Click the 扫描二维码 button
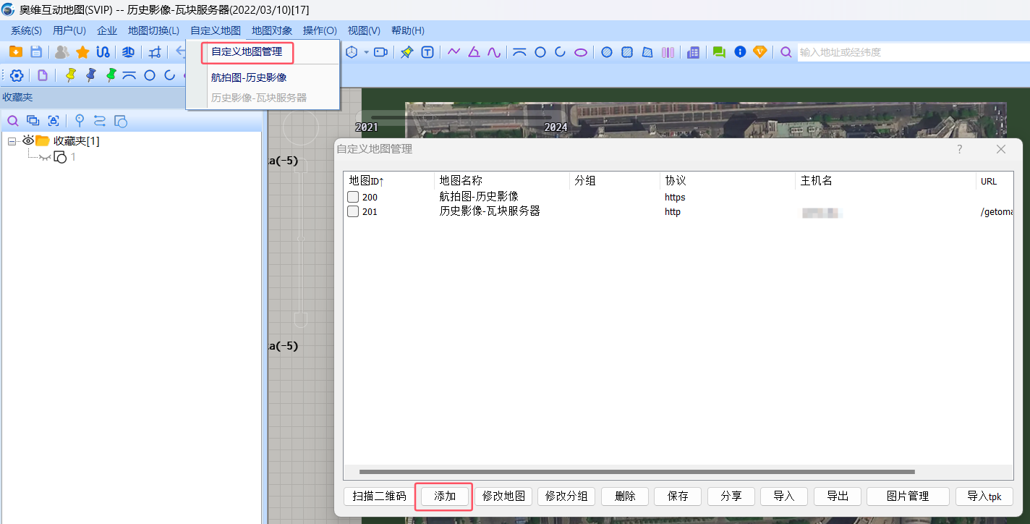This screenshot has height=524, width=1030. coord(380,496)
